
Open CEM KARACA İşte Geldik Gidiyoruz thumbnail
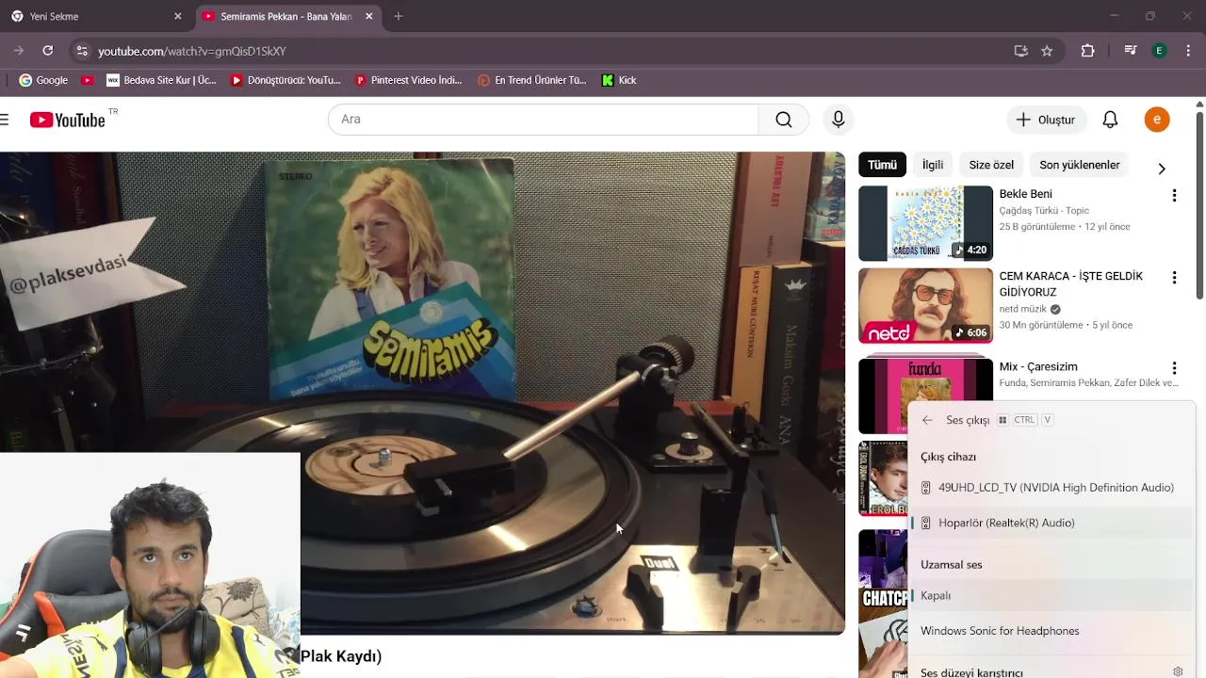(925, 306)
